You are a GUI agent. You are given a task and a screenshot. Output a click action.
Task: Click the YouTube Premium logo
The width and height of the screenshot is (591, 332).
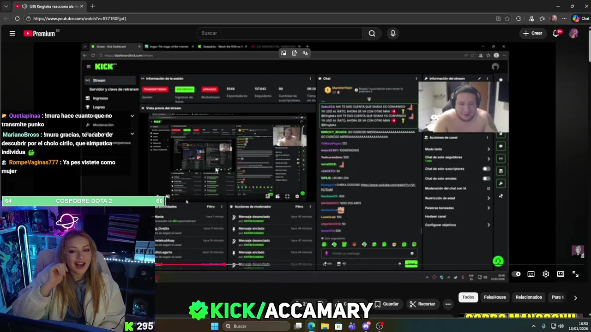(39, 33)
